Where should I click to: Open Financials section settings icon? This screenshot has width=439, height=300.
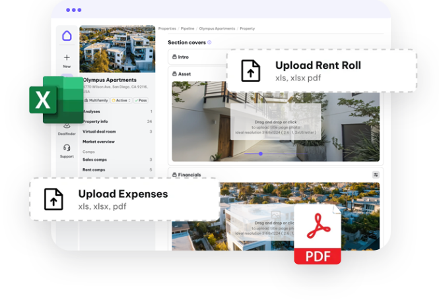(x=376, y=175)
